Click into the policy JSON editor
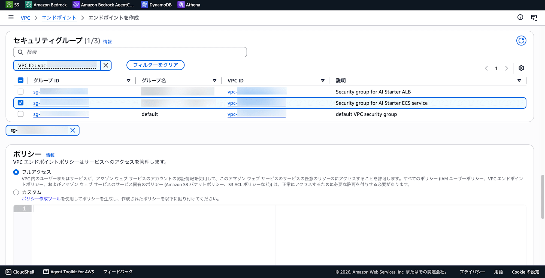The image size is (545, 278). [279, 236]
